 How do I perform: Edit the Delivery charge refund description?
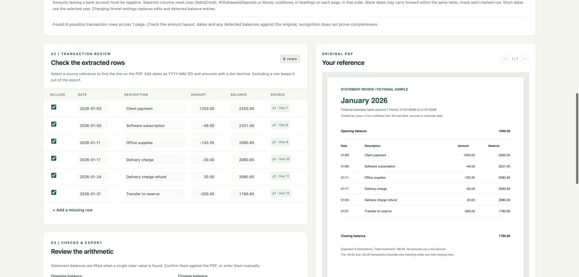pos(155,177)
